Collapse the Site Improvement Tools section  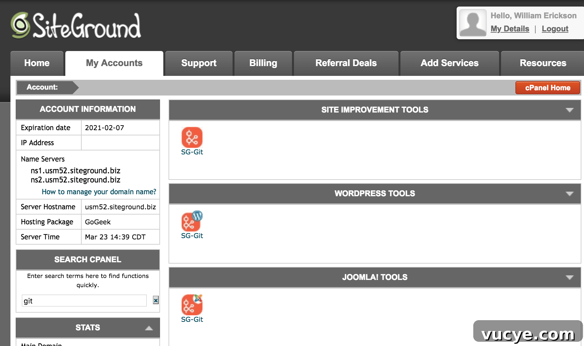(569, 110)
